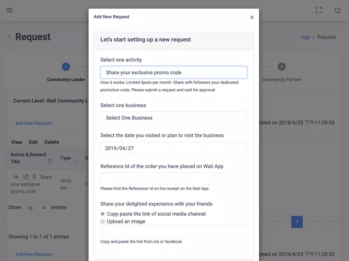Click the 'shiny tea' type cell

[x=66, y=184]
